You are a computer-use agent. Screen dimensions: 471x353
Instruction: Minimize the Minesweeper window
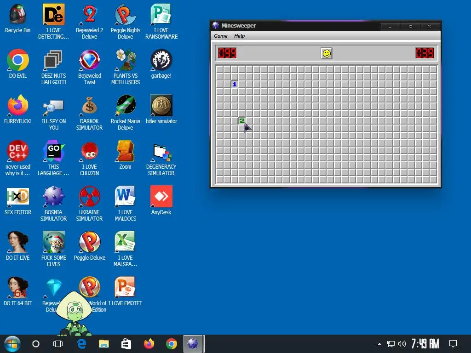(x=390, y=26)
